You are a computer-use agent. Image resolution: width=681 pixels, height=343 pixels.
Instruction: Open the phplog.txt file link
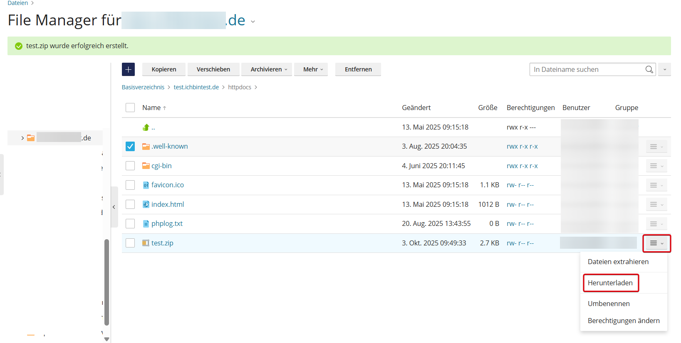pyautogui.click(x=167, y=223)
